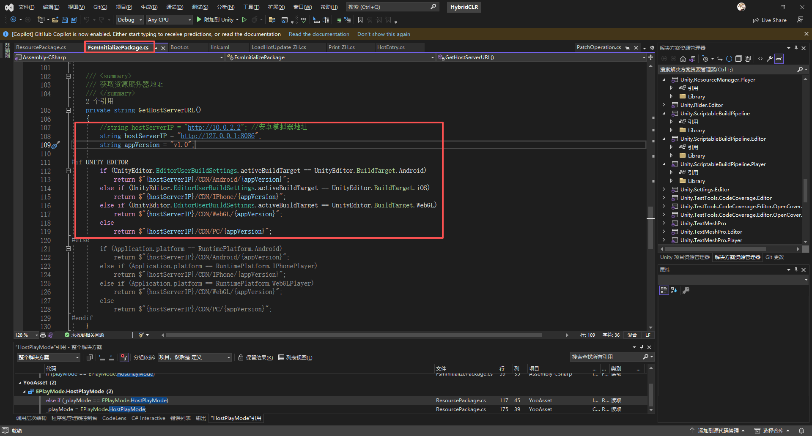Viewport: 812px width, 436px height.
Task: Select Unity.TextMeshPro in Solution Explorer
Action: coord(703,223)
